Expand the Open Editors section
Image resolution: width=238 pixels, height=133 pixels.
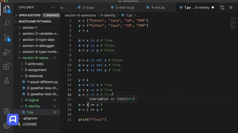[x=30, y=15]
